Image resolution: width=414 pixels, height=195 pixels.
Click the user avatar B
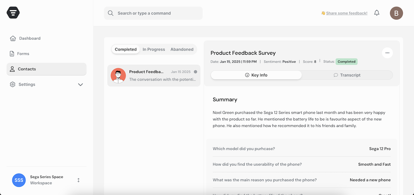396,13
